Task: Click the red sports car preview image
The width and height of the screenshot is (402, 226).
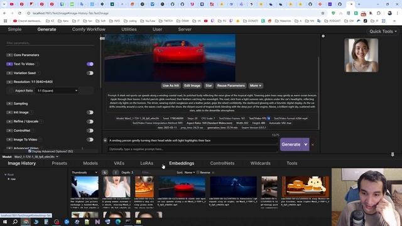Action: (170, 58)
